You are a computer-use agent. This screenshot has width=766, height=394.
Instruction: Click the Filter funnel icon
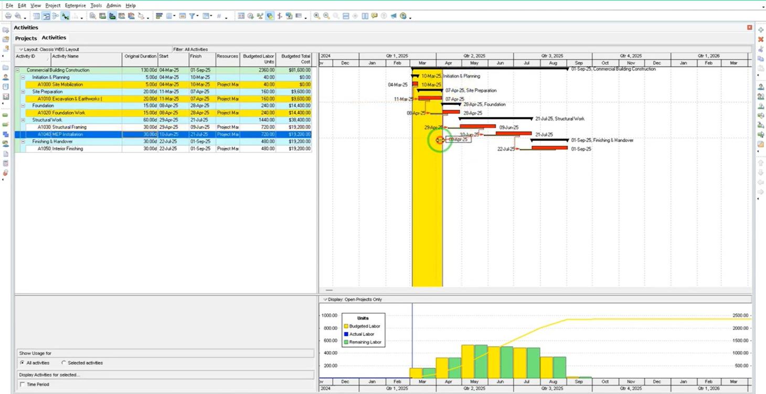(x=192, y=16)
